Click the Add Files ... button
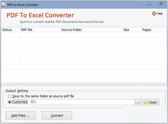The image size is (168, 124). [x=21, y=115]
